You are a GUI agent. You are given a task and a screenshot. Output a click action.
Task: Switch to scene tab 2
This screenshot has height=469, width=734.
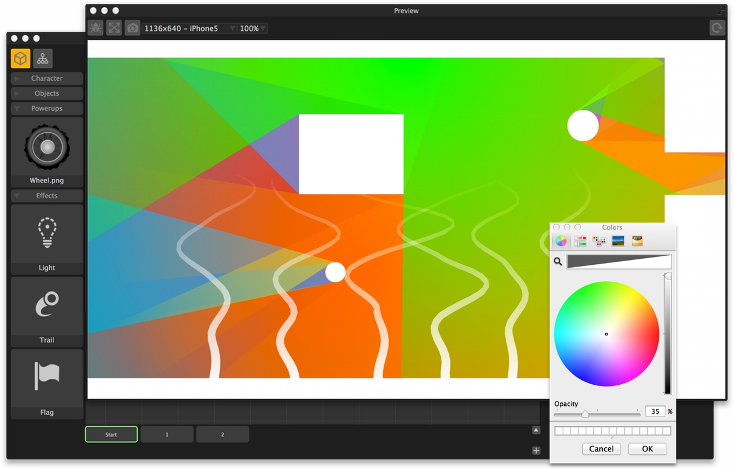[222, 434]
